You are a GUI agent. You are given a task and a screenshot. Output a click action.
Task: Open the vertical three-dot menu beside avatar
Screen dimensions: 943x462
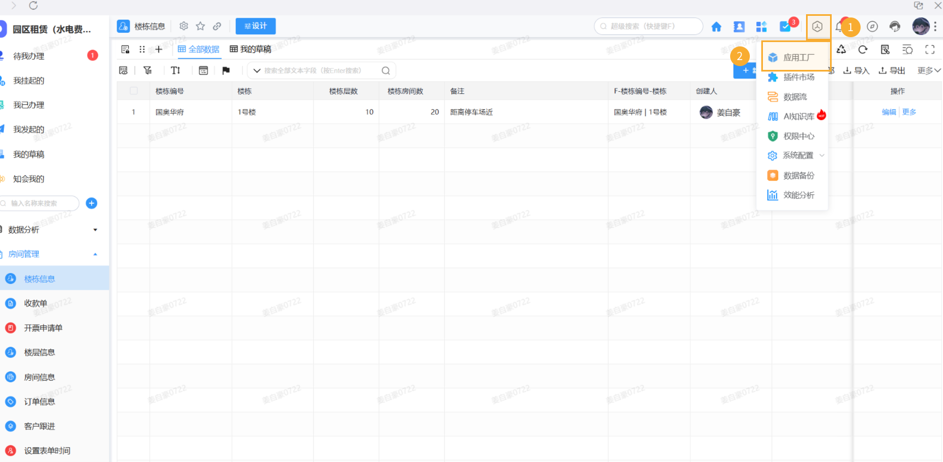[935, 26]
